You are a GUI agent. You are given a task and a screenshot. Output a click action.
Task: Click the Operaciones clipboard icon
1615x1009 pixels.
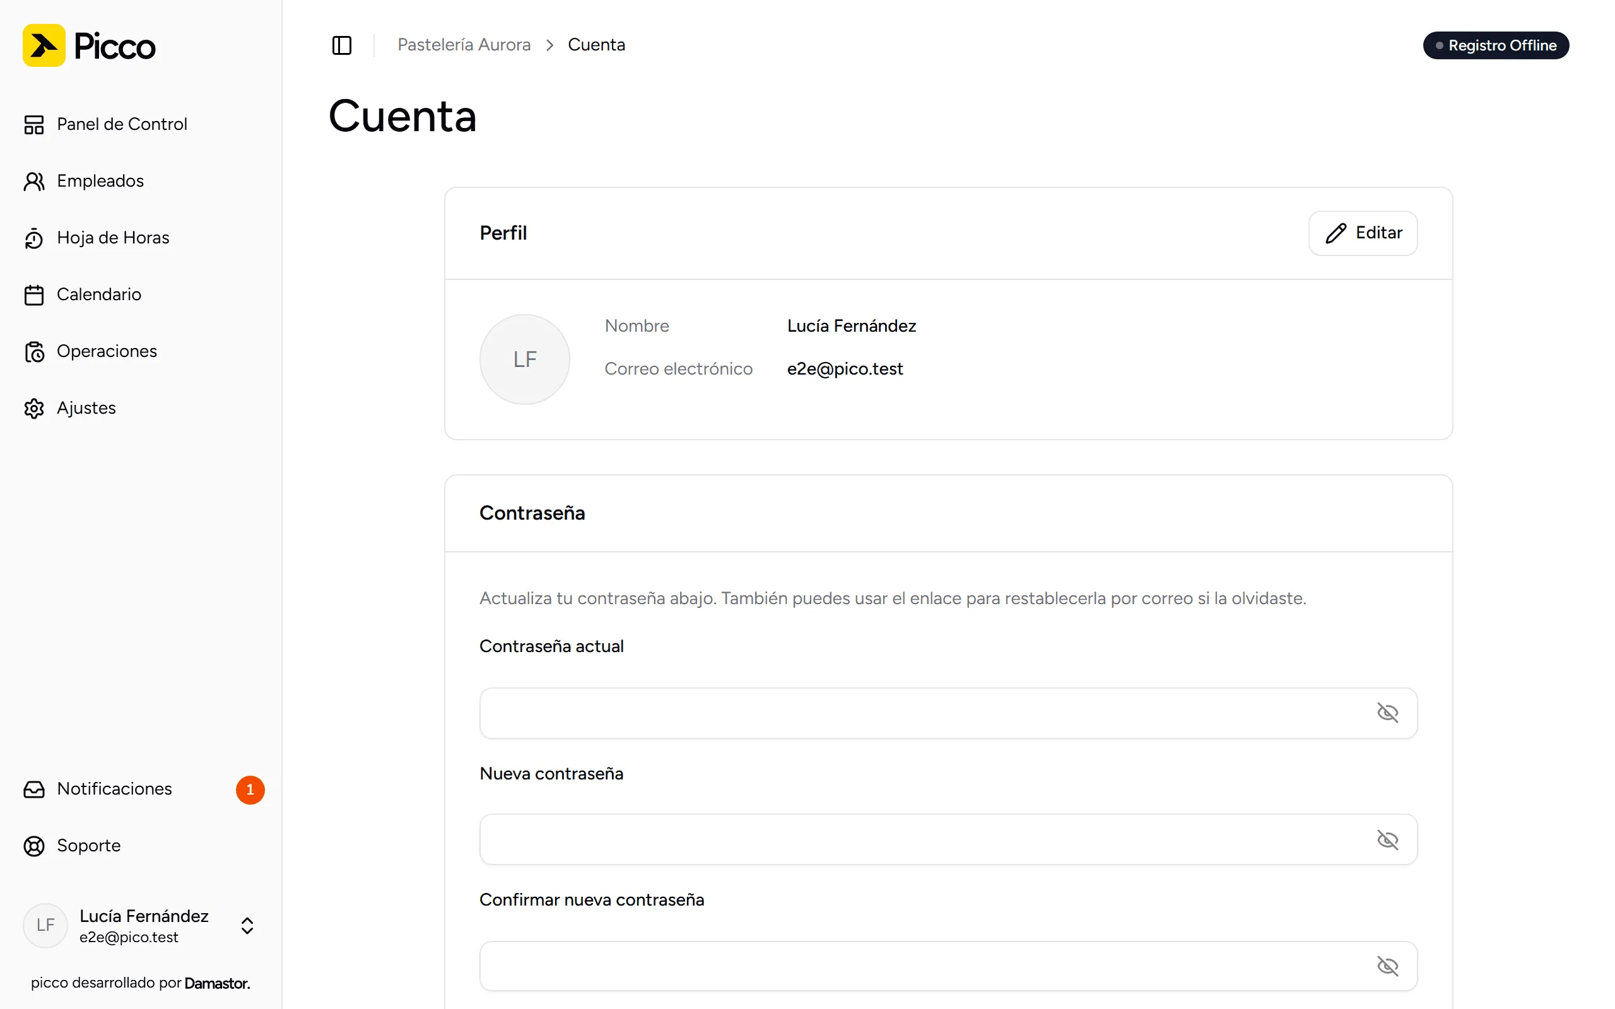(x=34, y=351)
